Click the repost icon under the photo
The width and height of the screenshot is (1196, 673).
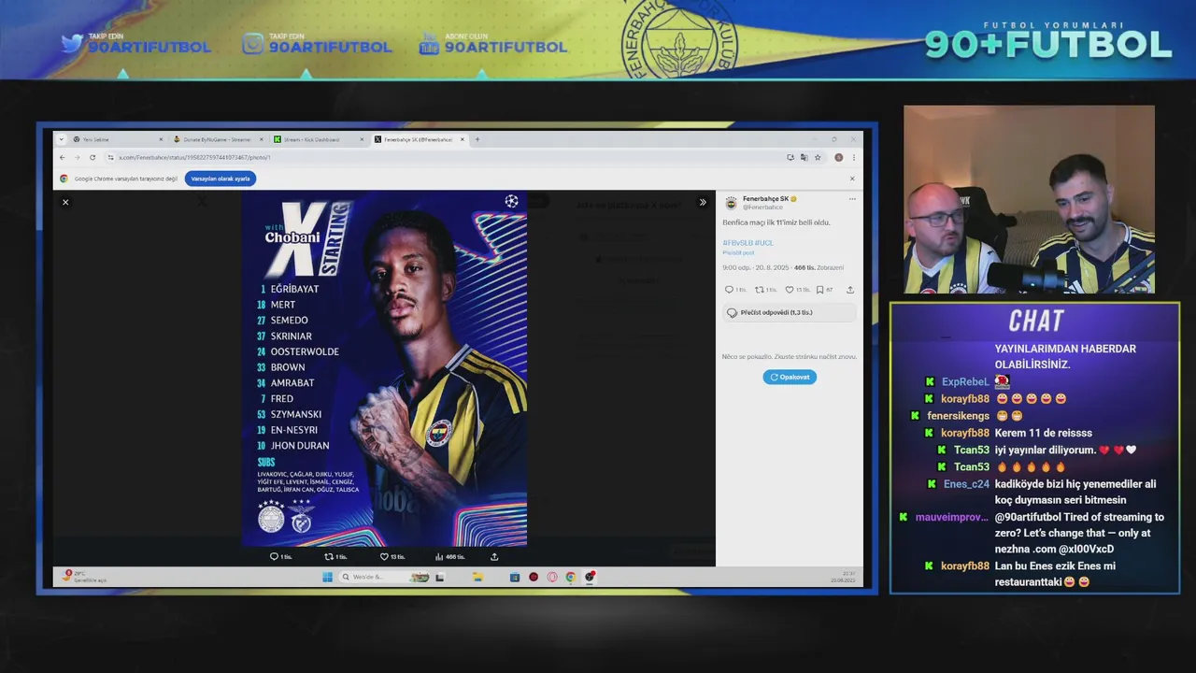[x=329, y=556]
